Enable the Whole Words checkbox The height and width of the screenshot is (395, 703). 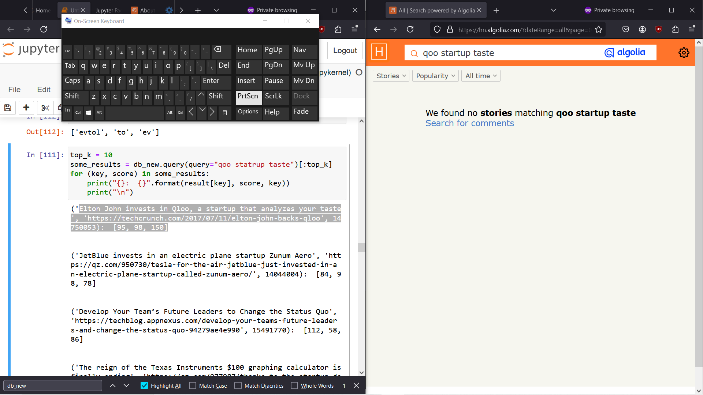pyautogui.click(x=294, y=385)
